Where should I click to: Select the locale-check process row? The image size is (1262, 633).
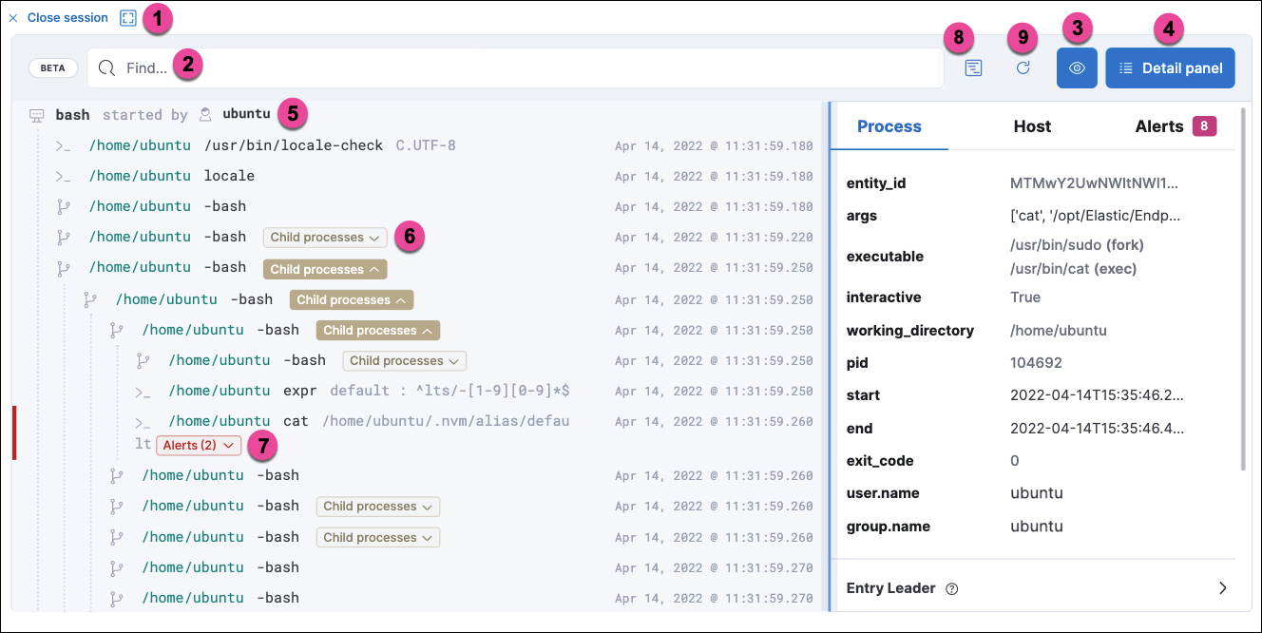pyautogui.click(x=294, y=145)
